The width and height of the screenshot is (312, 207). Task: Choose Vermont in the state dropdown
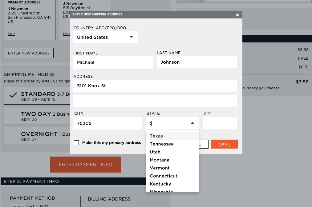point(160,168)
